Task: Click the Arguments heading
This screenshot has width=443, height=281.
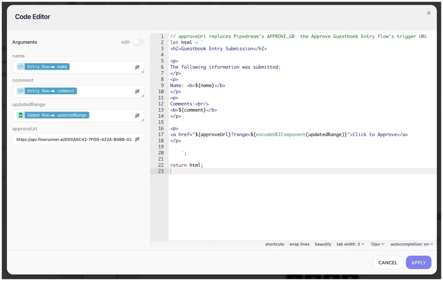Action: (x=25, y=42)
